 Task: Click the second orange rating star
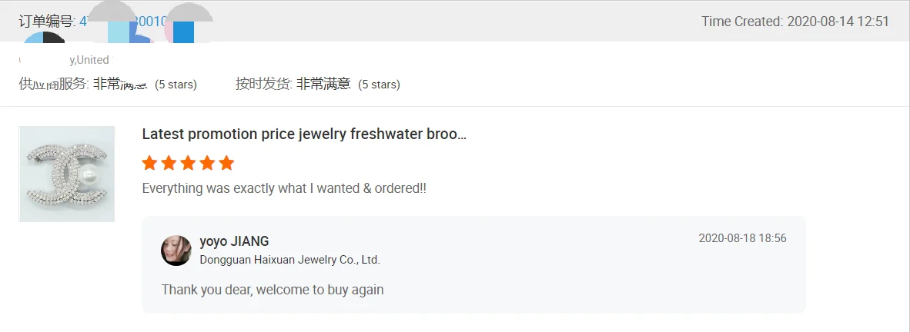[169, 163]
